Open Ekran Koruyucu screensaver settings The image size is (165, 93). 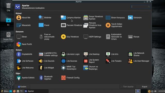115,18
